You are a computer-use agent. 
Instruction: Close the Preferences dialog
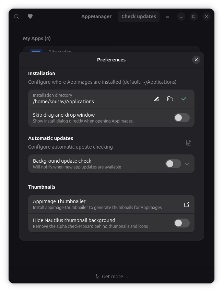coord(196,60)
